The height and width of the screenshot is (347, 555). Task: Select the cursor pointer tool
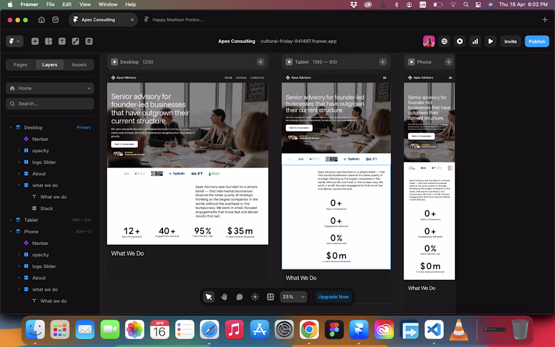click(209, 297)
